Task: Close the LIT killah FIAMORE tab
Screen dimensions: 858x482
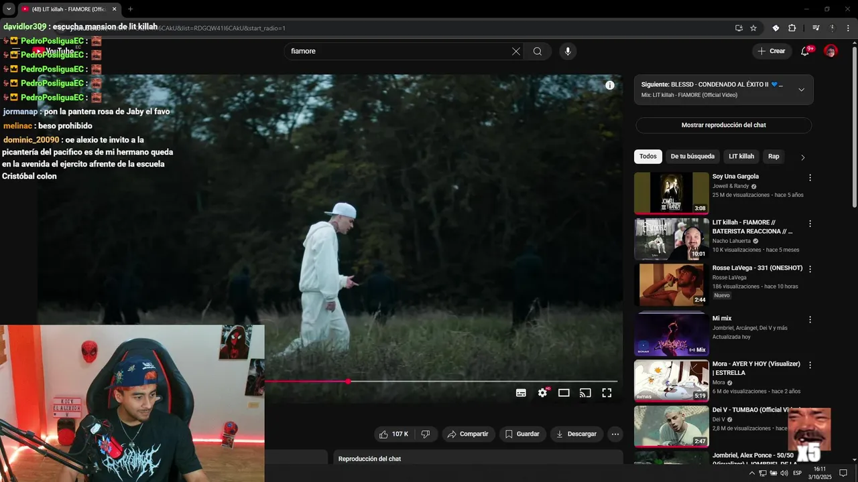Action: click(114, 9)
